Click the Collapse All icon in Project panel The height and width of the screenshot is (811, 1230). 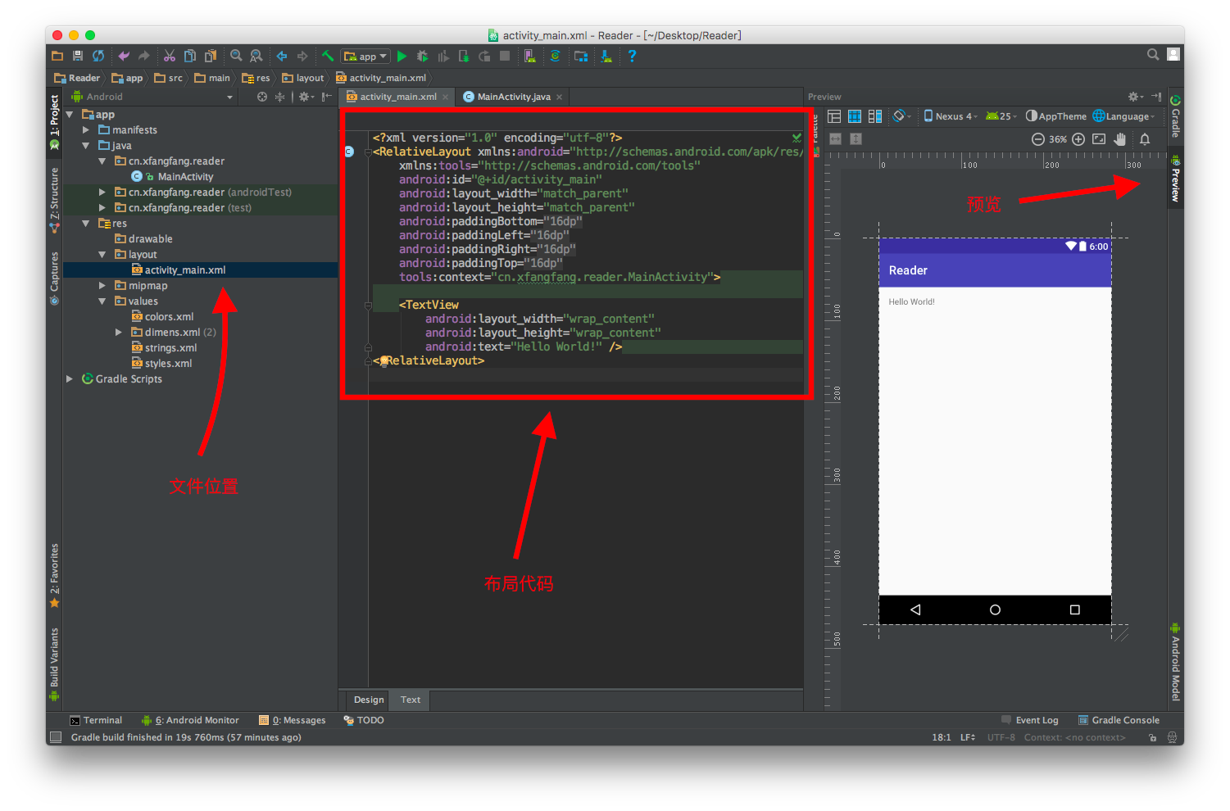click(279, 97)
